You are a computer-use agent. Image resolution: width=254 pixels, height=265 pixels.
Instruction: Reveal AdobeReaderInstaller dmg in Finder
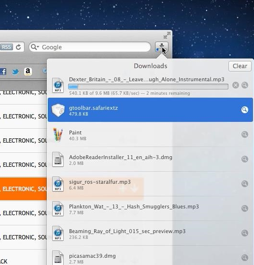click(x=244, y=159)
